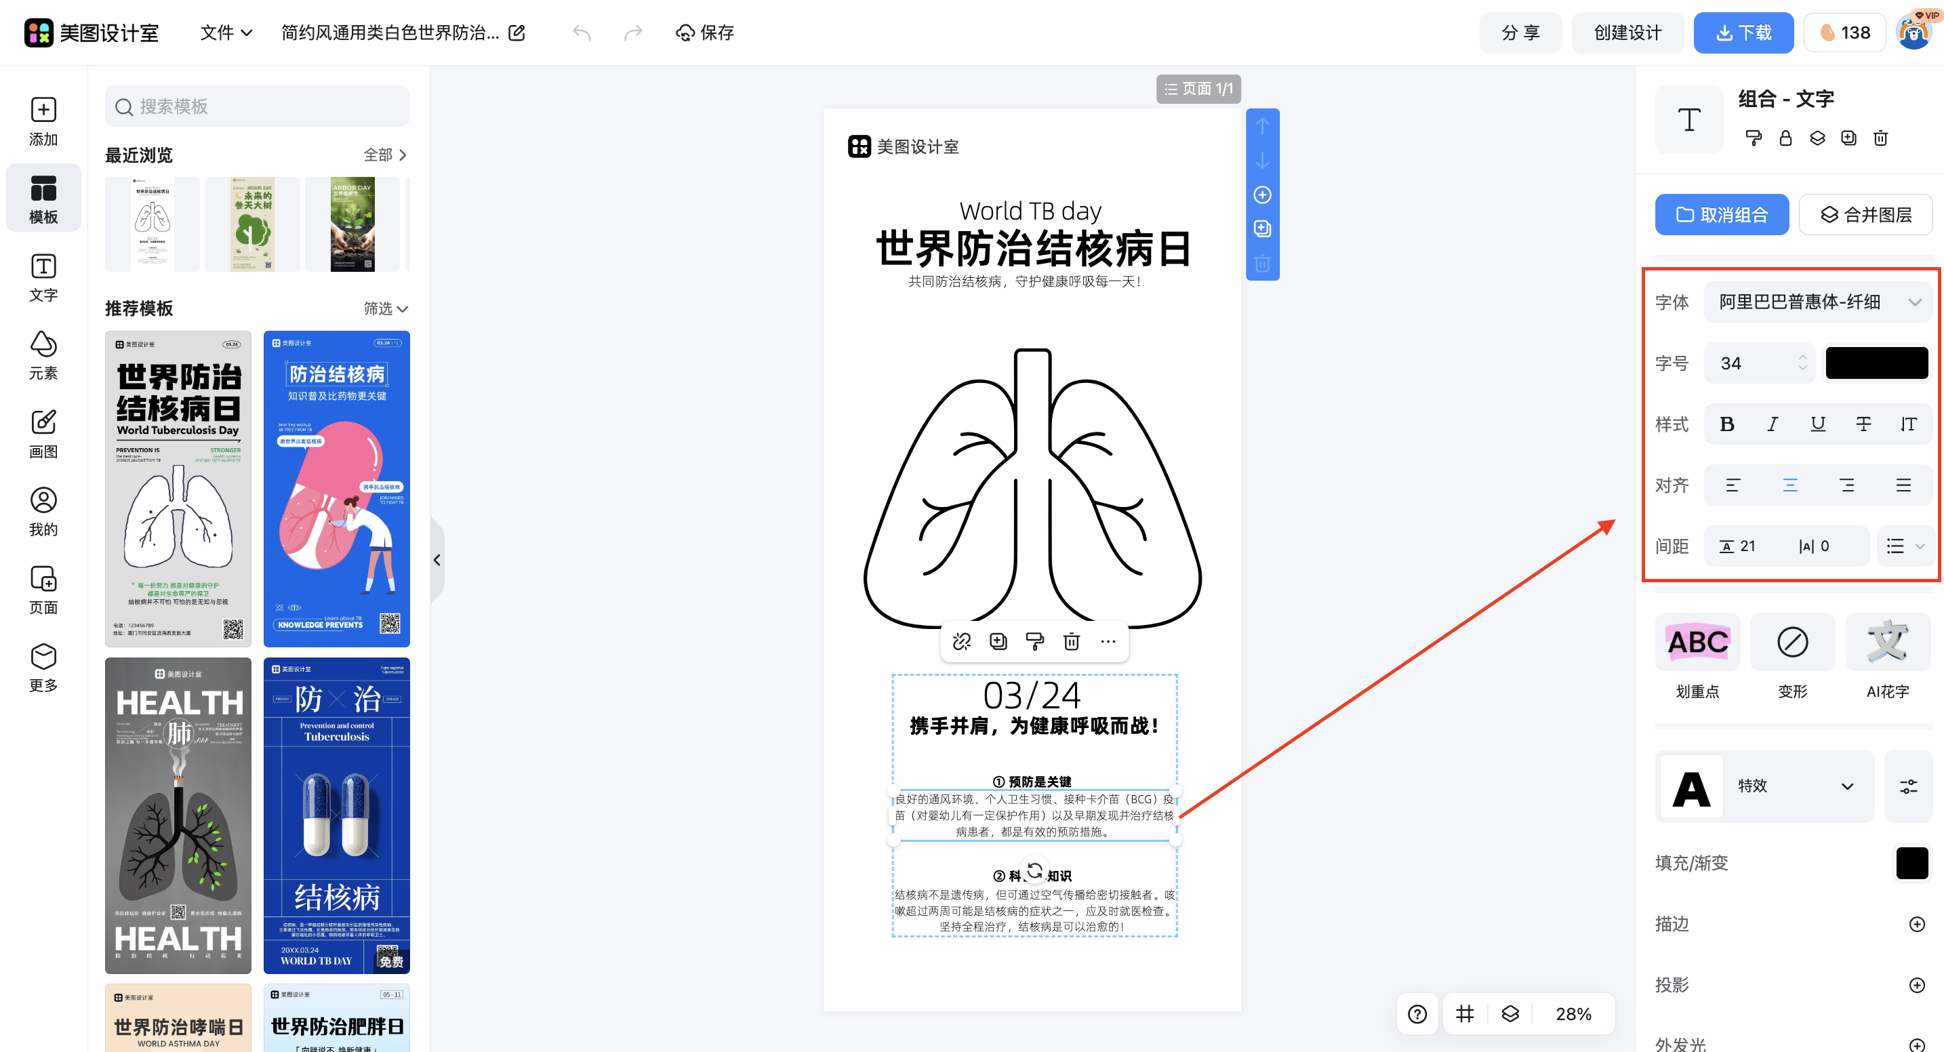Select the 防治结核病 blue template thumbnail
The image size is (1944, 1052).
pos(337,488)
